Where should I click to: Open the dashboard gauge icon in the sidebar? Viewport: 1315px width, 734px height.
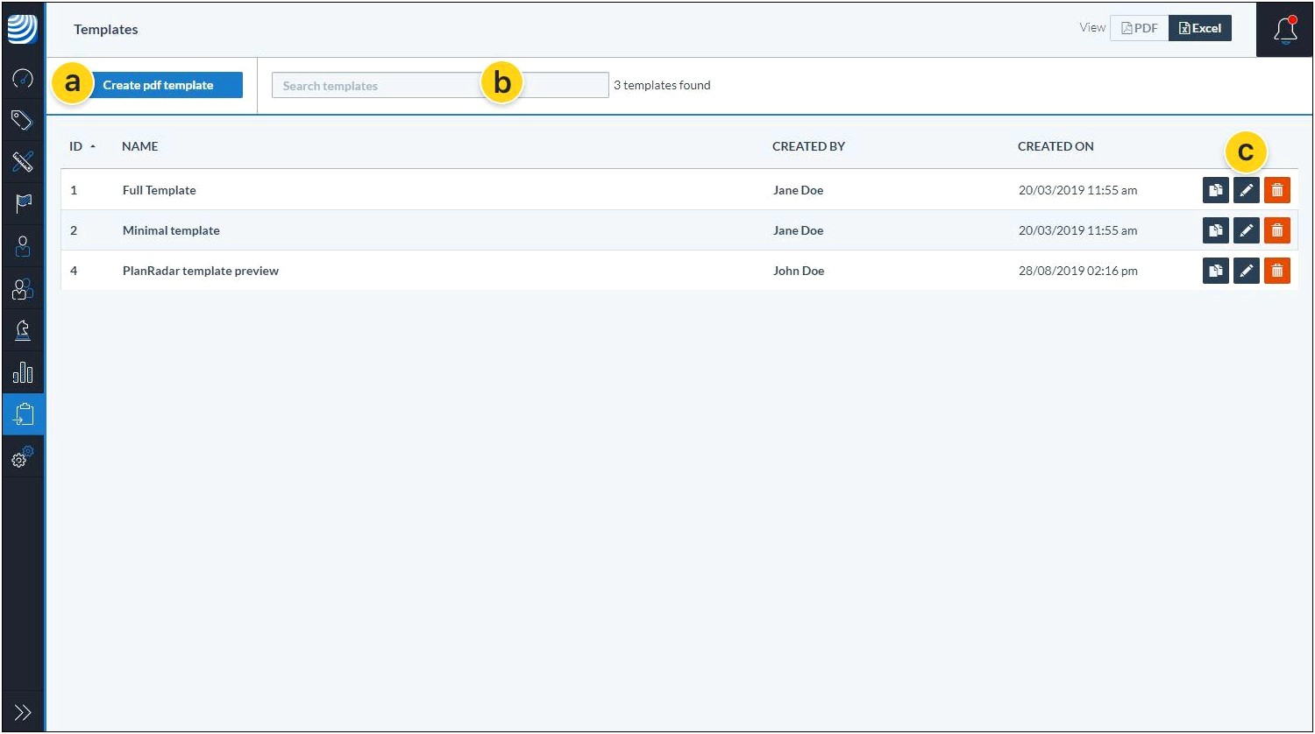(23, 79)
